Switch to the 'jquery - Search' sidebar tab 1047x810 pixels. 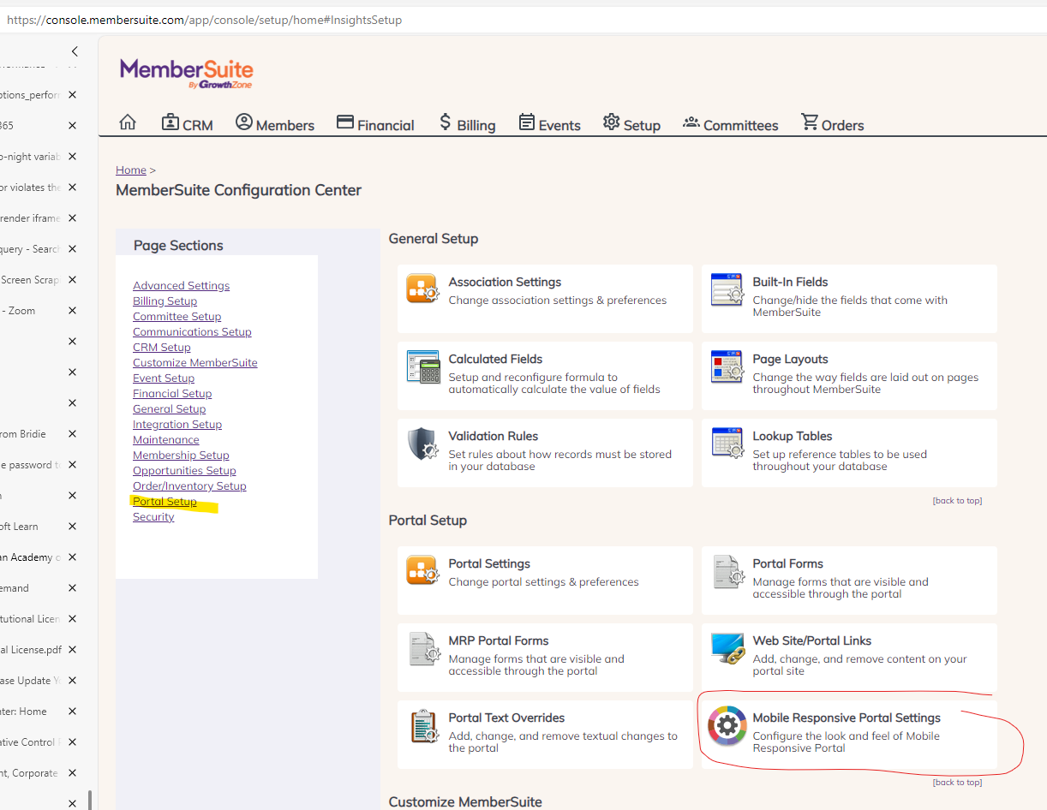click(x=31, y=249)
